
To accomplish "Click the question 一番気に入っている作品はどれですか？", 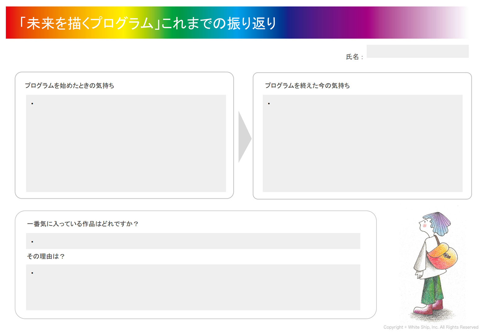I will 83,224.
